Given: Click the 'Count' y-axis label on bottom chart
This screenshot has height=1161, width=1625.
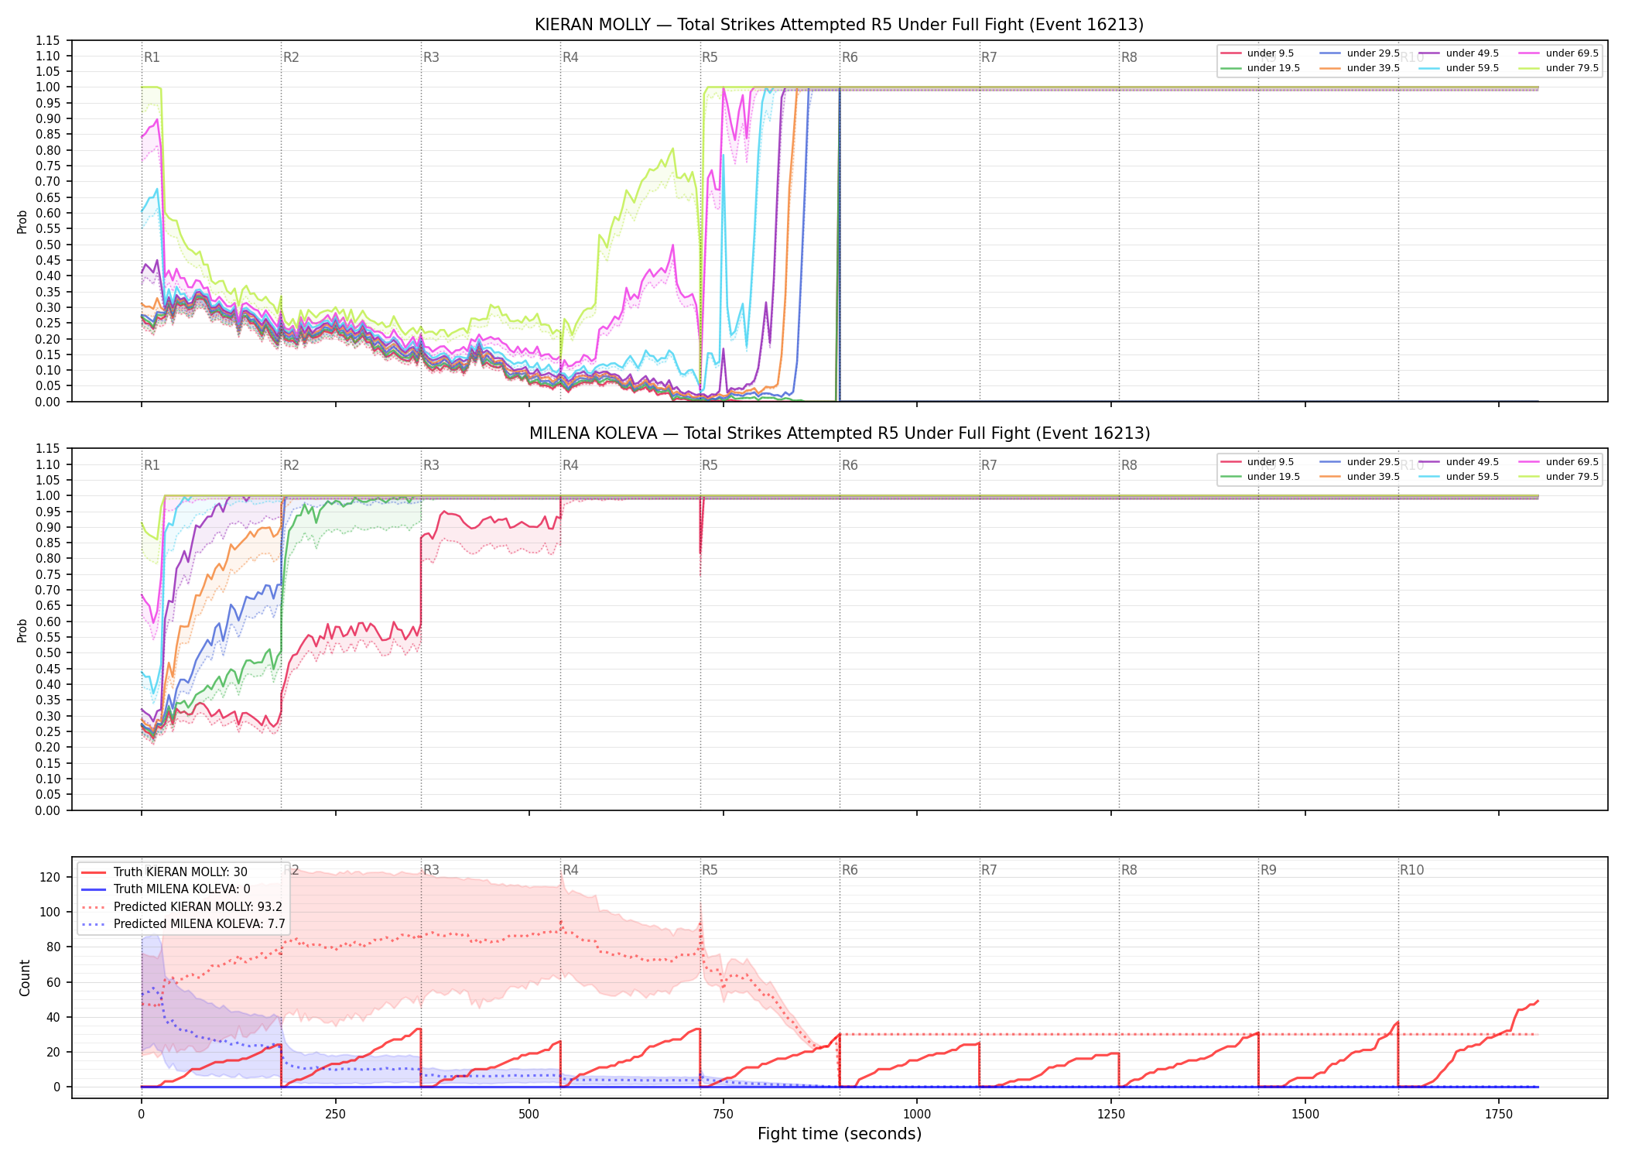Looking at the screenshot, I should tap(25, 978).
